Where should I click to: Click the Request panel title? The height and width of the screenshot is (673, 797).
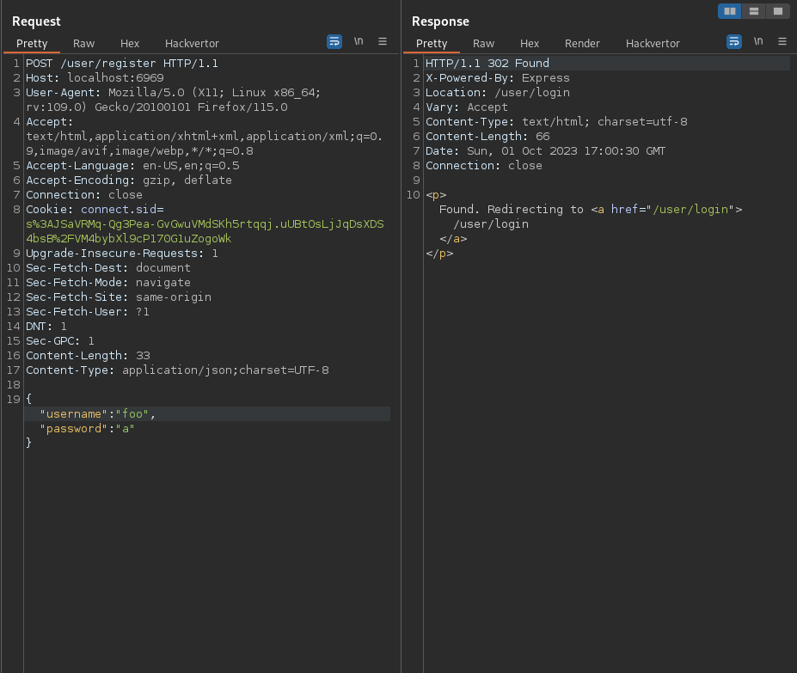coord(36,21)
